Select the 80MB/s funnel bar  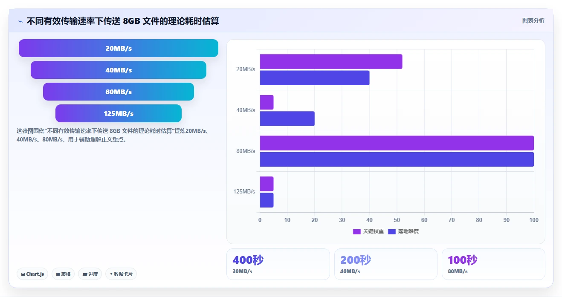(x=119, y=92)
